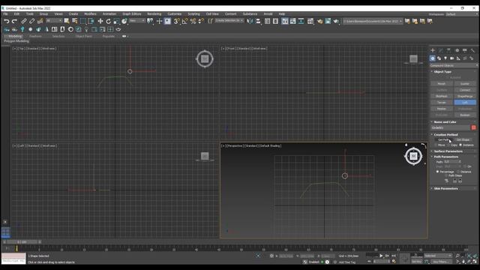The image size is (480, 270).
Task: Select the Lights category icon
Action: coord(445,58)
